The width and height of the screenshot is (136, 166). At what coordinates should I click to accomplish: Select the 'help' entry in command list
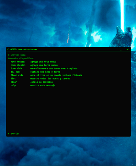pyautogui.click(x=13, y=85)
